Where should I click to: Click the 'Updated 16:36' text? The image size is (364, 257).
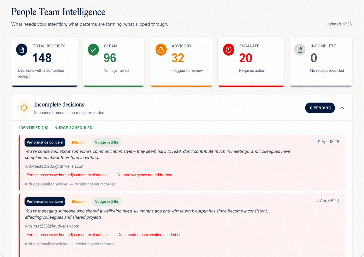click(339, 24)
